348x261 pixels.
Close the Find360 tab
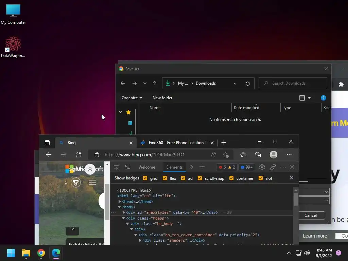pyautogui.click(x=212, y=143)
